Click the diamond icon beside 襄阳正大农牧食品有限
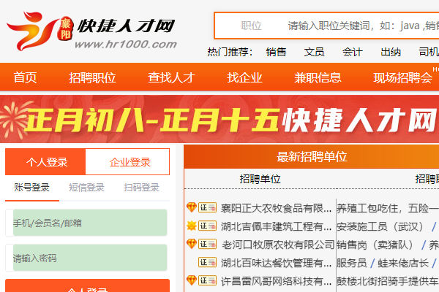The height and width of the screenshot is (292, 439). click(192, 207)
